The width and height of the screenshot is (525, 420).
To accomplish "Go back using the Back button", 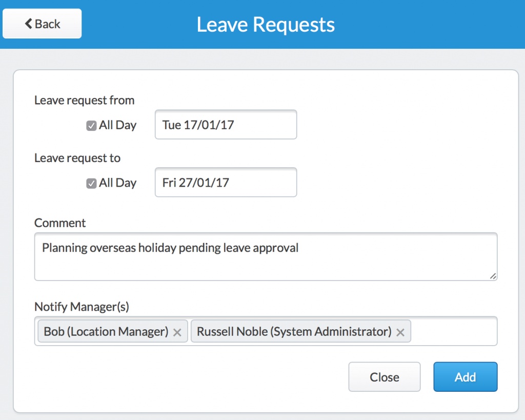I will click(x=42, y=24).
